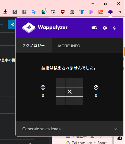Click the sunglasses player score 0

pyautogui.click(x=43, y=95)
